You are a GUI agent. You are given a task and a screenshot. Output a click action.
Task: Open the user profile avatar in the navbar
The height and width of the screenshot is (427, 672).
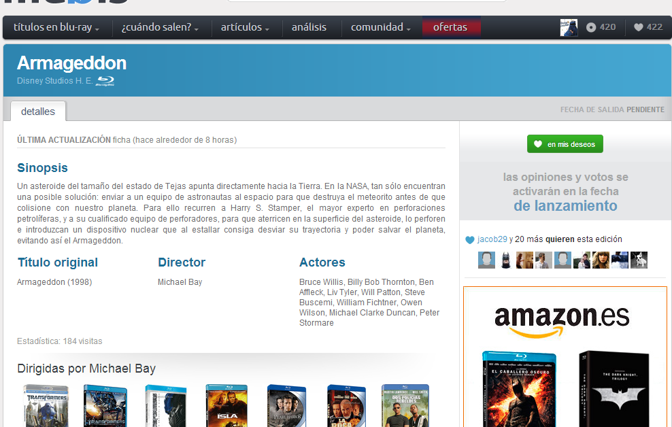[x=569, y=27]
